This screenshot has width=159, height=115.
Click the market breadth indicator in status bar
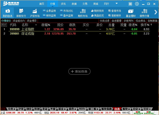(143, 113)
